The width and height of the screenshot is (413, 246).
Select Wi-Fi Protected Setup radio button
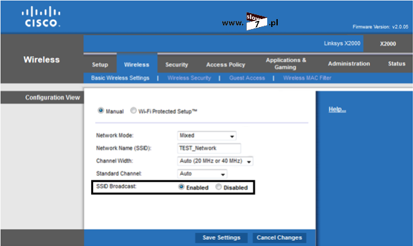(x=133, y=111)
